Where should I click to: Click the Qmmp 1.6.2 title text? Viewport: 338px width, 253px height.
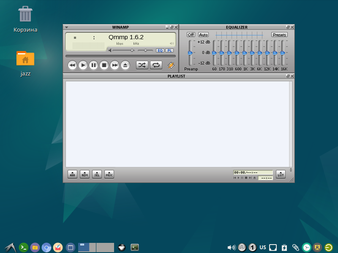tap(126, 37)
